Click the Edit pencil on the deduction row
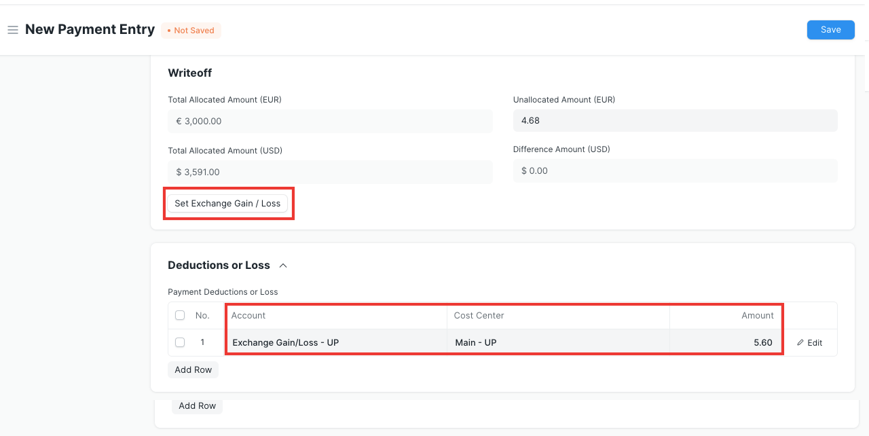 [810, 342]
